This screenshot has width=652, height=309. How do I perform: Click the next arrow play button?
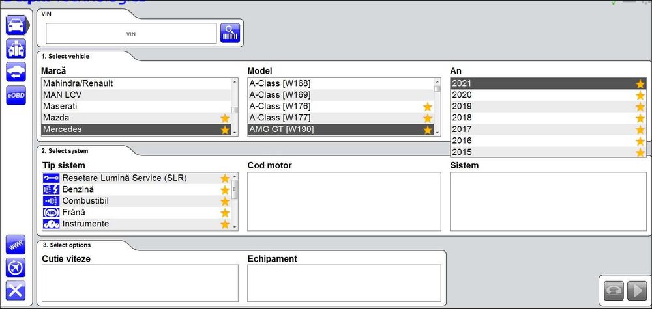pos(637,290)
